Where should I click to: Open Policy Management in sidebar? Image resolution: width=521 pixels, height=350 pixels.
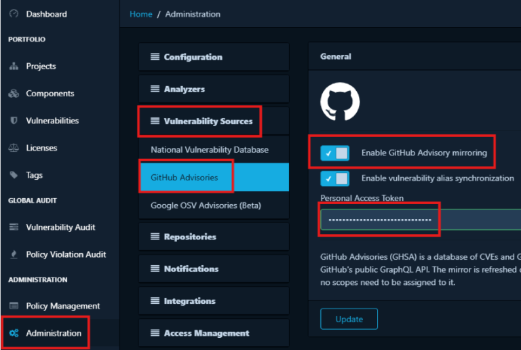pyautogui.click(x=62, y=306)
